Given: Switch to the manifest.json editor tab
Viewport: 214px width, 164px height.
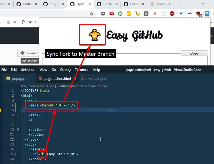Looking at the screenshot, I should 95,79.
